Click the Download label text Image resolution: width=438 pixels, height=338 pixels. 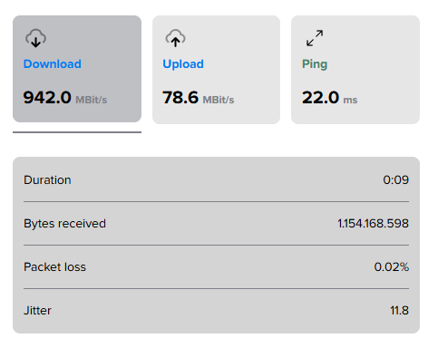point(53,64)
